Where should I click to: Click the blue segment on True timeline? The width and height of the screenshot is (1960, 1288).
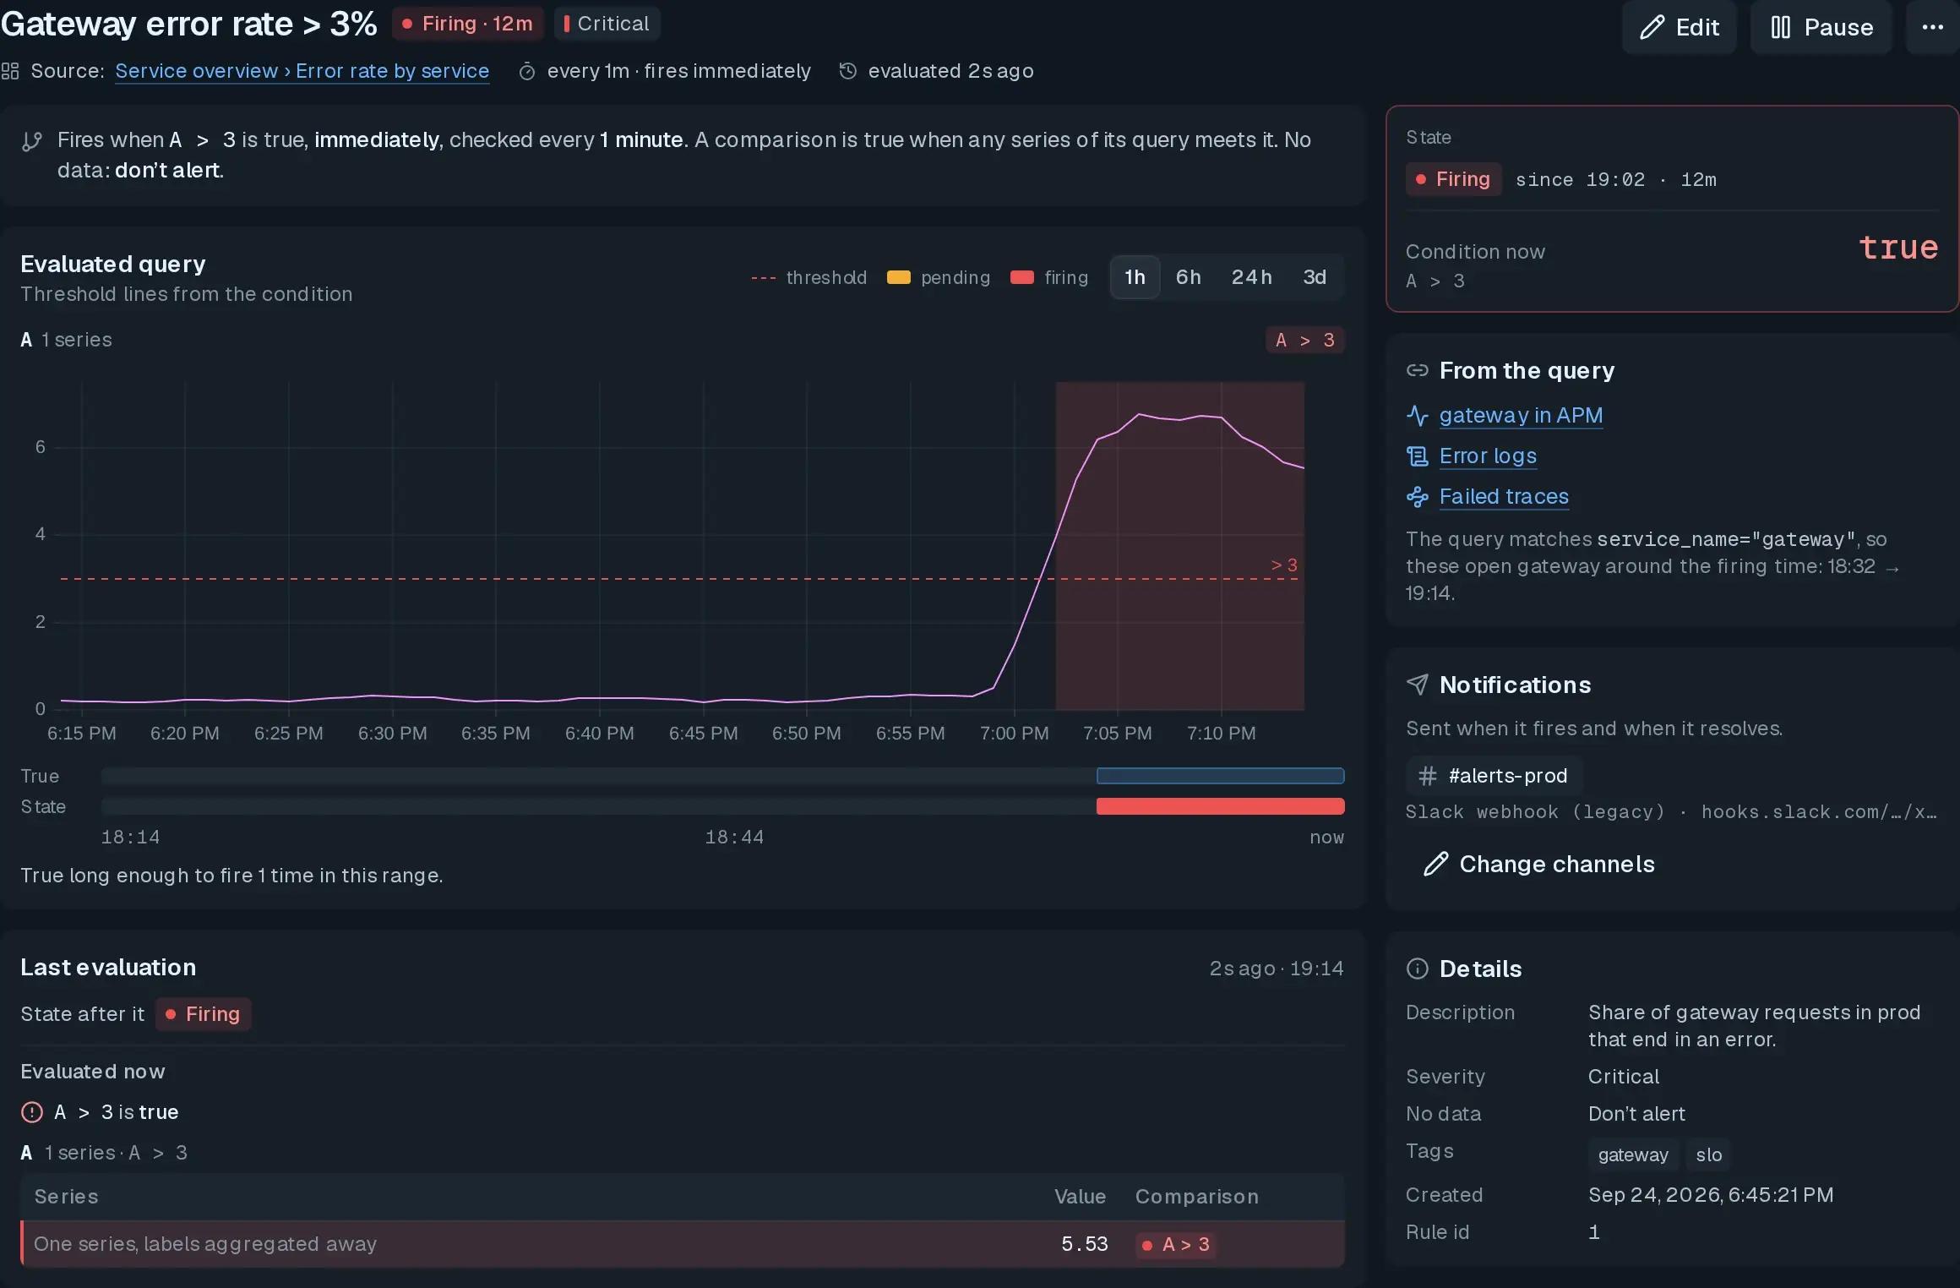tap(1220, 776)
